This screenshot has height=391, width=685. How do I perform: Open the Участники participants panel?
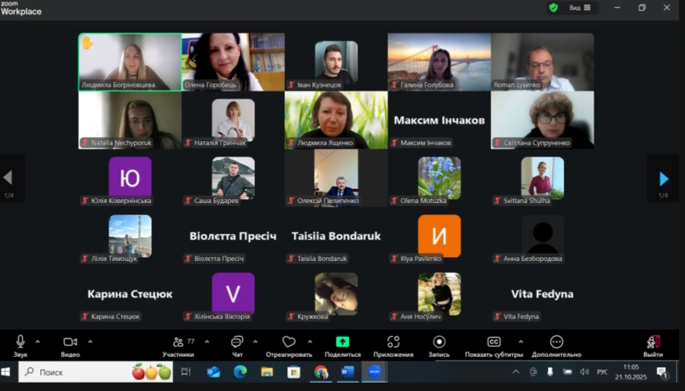(178, 342)
